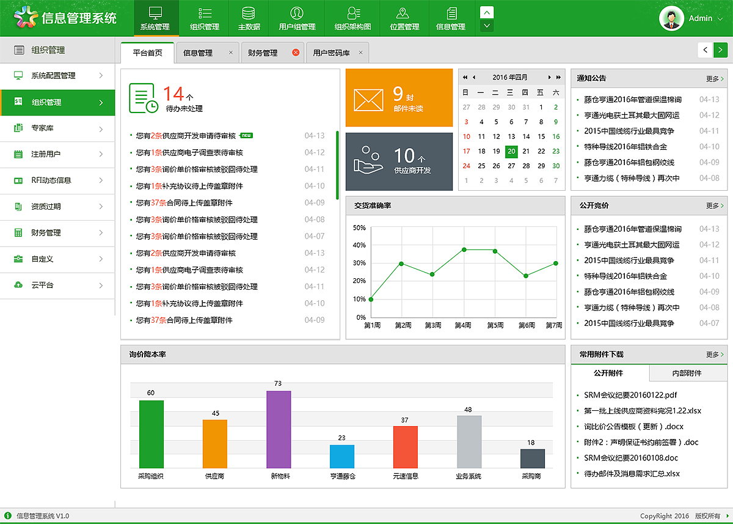Switch to the 内部附件 tab
The height and width of the screenshot is (524, 733).
[687, 373]
